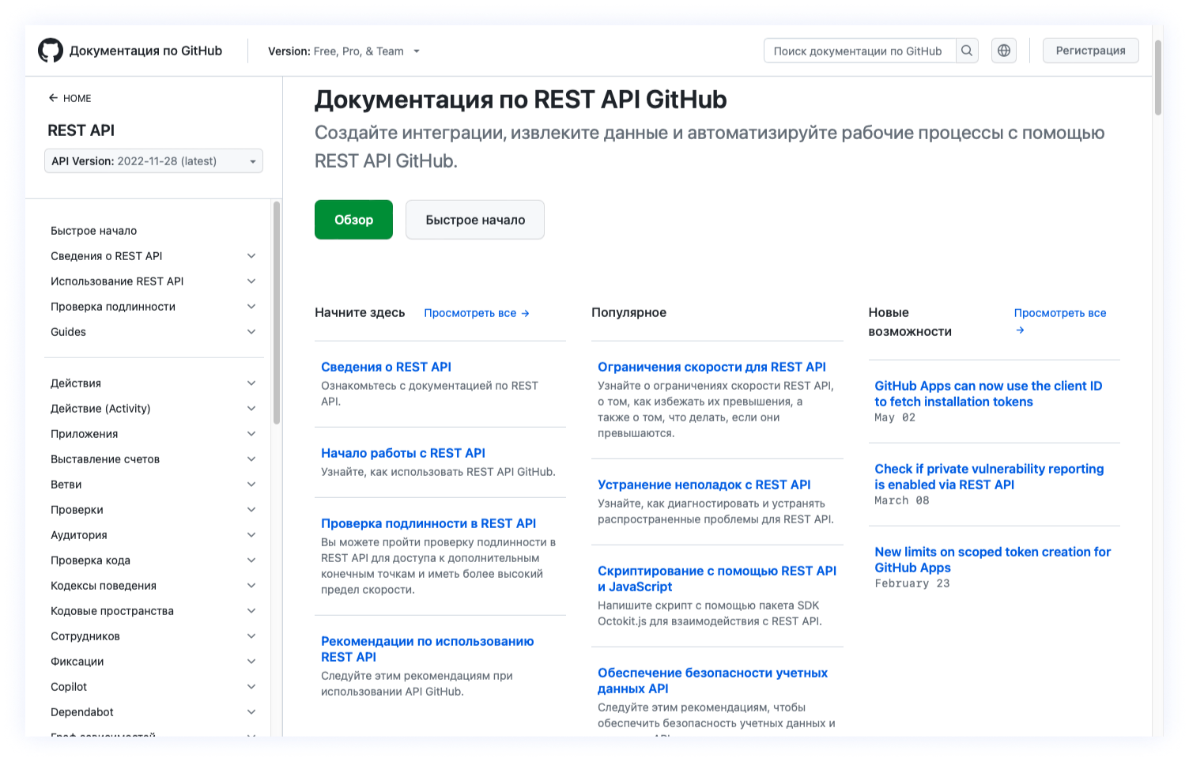Select Guides sidebar item
The height and width of the screenshot is (762, 1189).
(x=68, y=332)
